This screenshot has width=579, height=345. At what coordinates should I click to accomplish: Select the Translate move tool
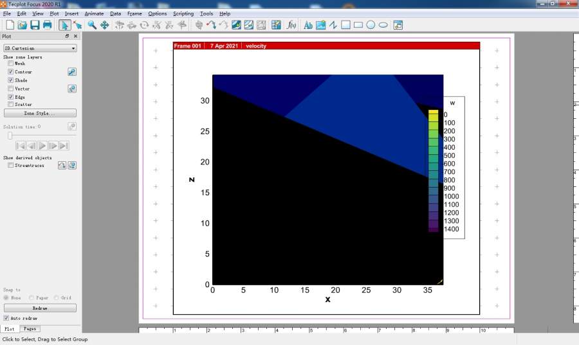tap(104, 25)
